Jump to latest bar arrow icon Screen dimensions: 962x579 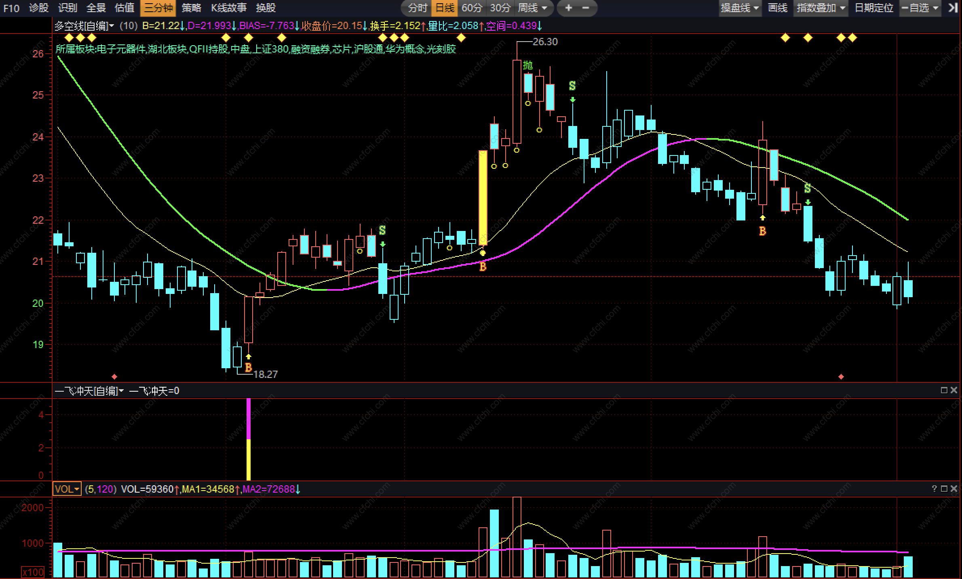[953, 8]
